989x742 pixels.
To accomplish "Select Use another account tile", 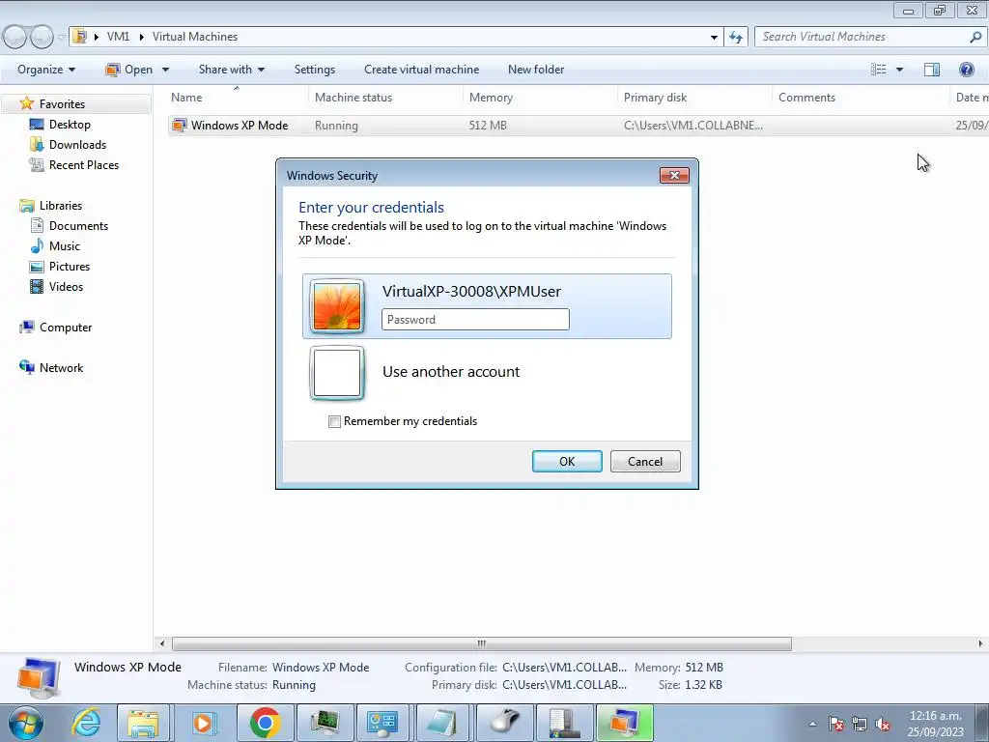I will click(487, 372).
